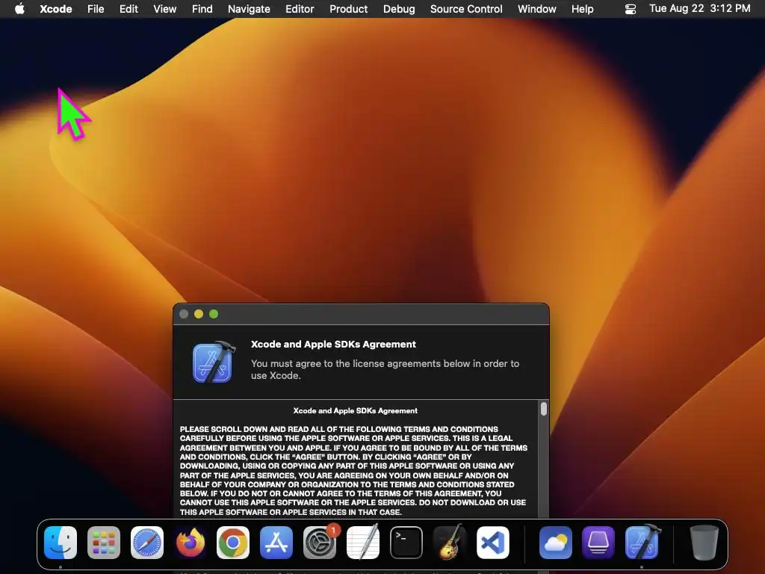Screen dimensions: 765x574
Task: Zoom the agreement dialog with green button
Action: (214, 314)
